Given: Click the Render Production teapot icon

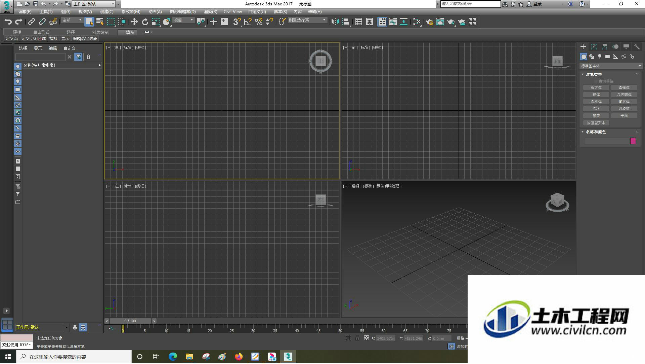Looking at the screenshot, I should (x=451, y=22).
